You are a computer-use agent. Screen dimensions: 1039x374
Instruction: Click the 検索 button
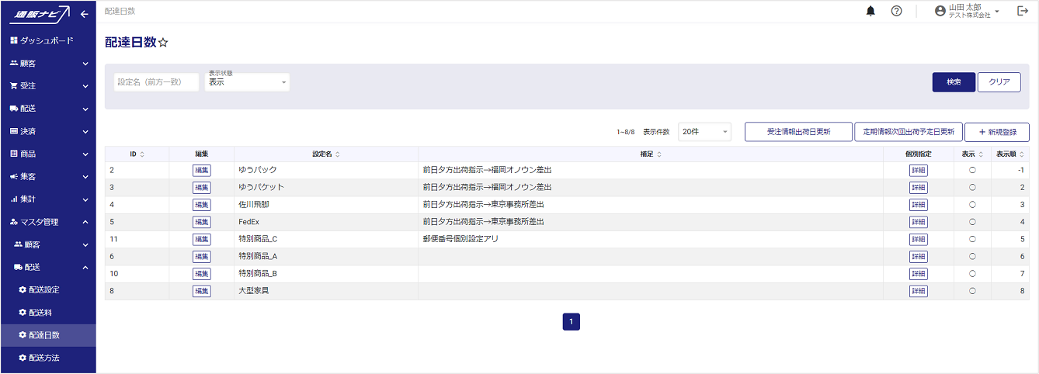pyautogui.click(x=953, y=82)
